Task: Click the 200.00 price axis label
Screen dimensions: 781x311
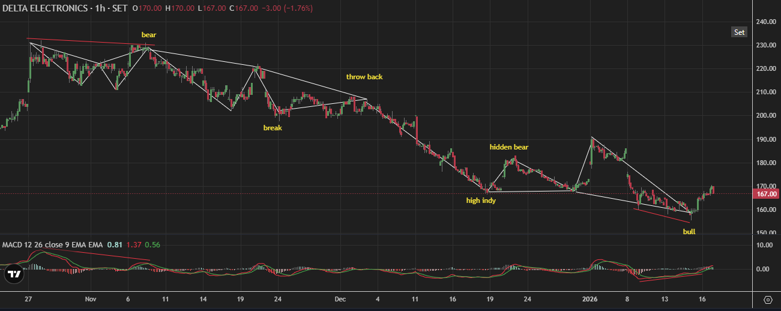Action: point(765,116)
